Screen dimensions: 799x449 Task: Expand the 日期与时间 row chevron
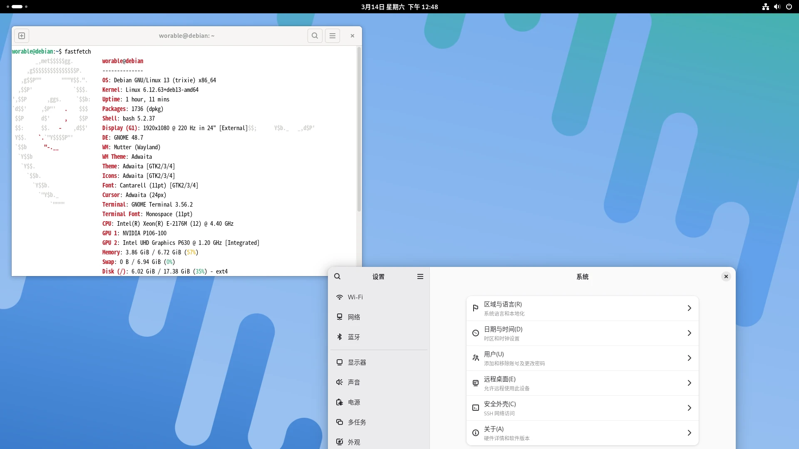pyautogui.click(x=689, y=333)
